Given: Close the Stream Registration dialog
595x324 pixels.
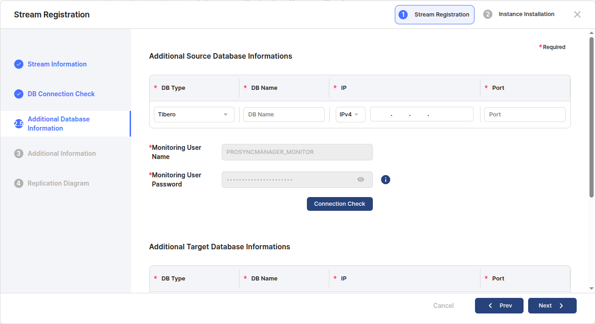Looking at the screenshot, I should [577, 15].
